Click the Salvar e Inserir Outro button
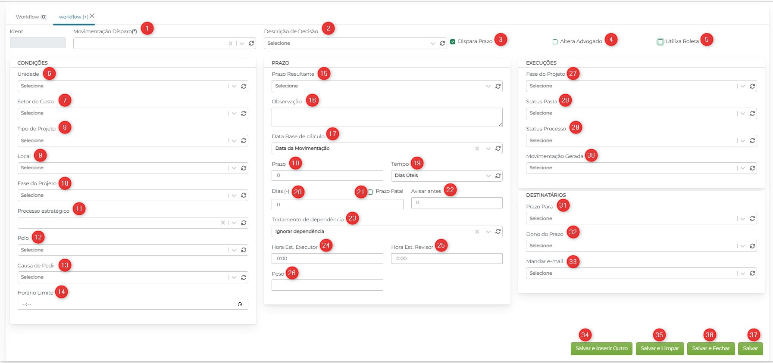773x363 pixels. (601, 348)
